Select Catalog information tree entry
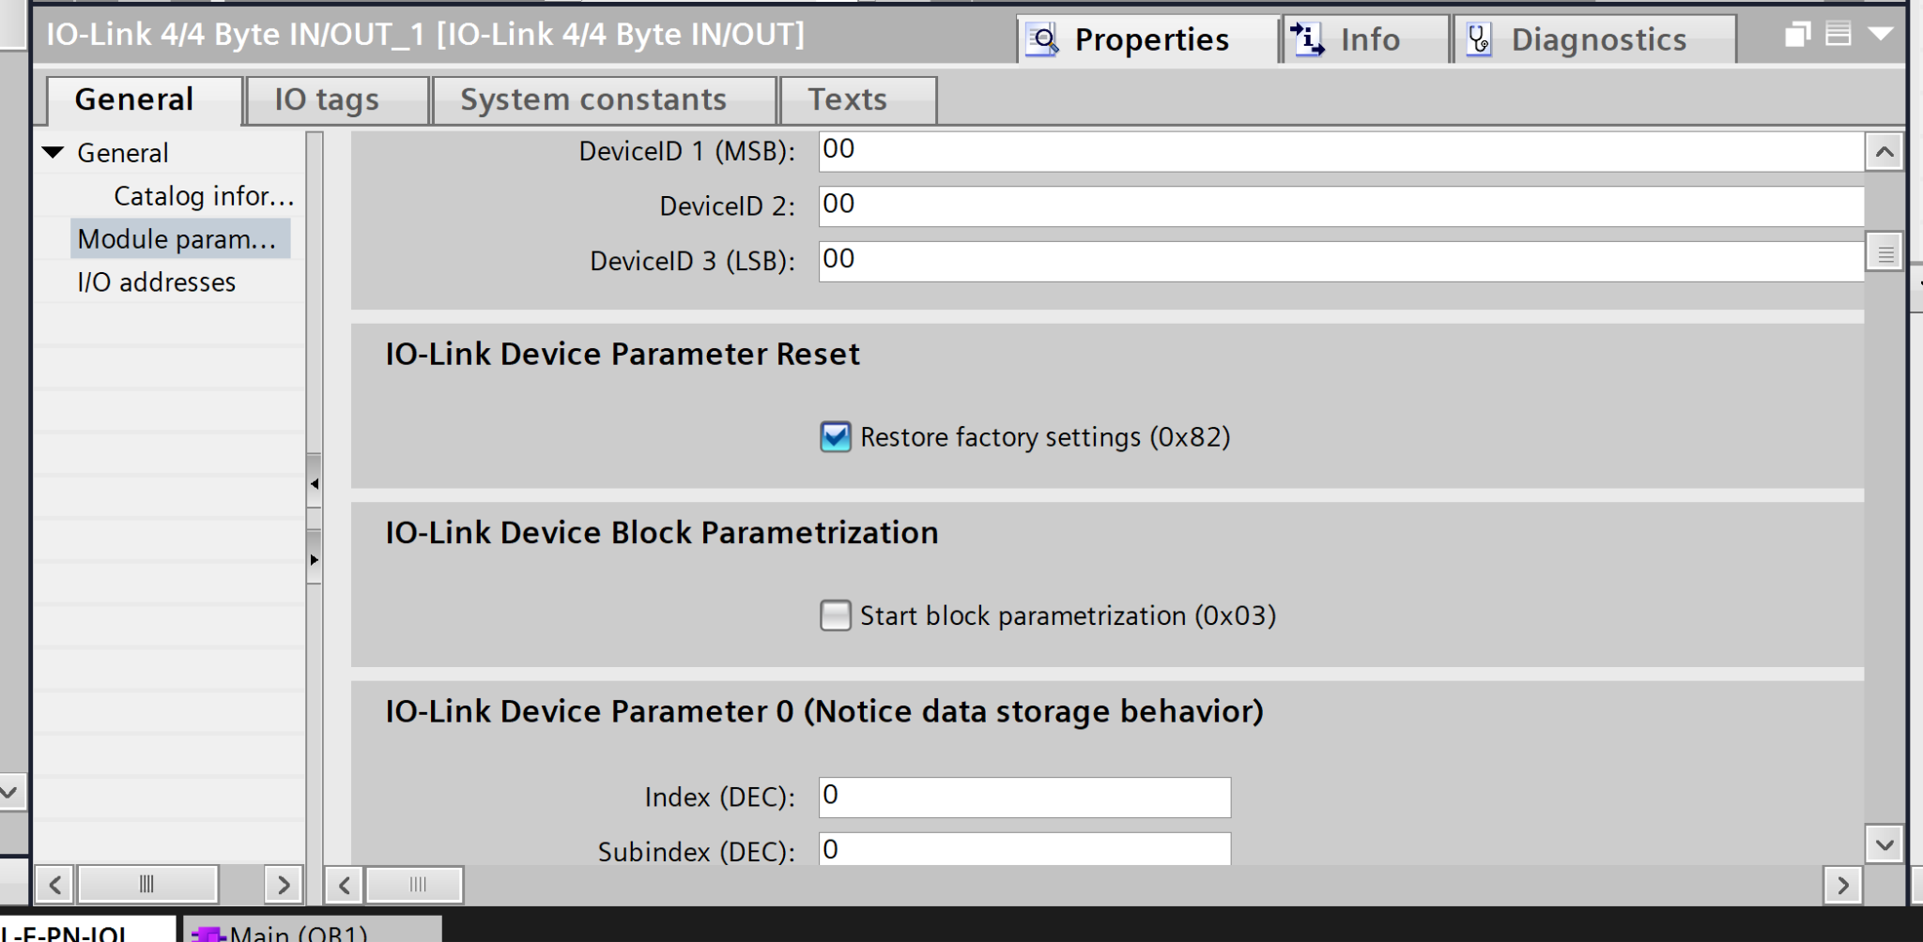 point(203,196)
